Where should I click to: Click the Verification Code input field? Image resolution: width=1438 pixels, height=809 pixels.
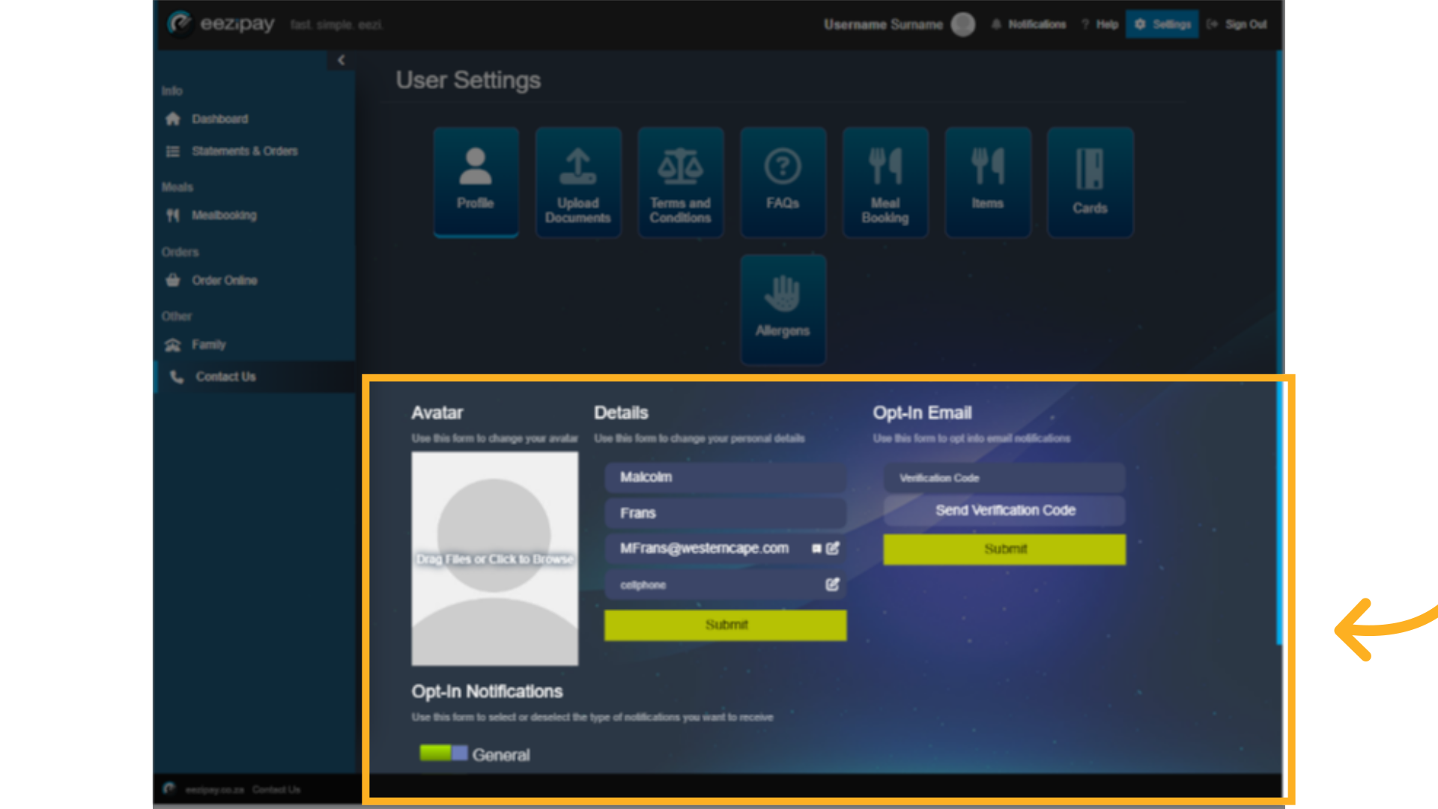pyautogui.click(x=1004, y=477)
